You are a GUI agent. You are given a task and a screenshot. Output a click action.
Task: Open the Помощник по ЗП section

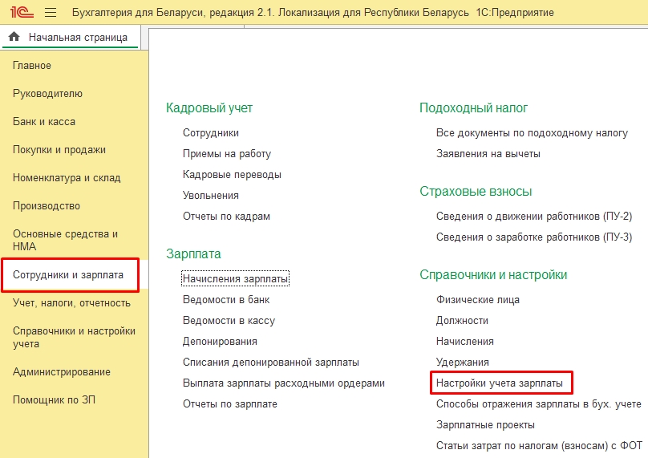pos(55,400)
